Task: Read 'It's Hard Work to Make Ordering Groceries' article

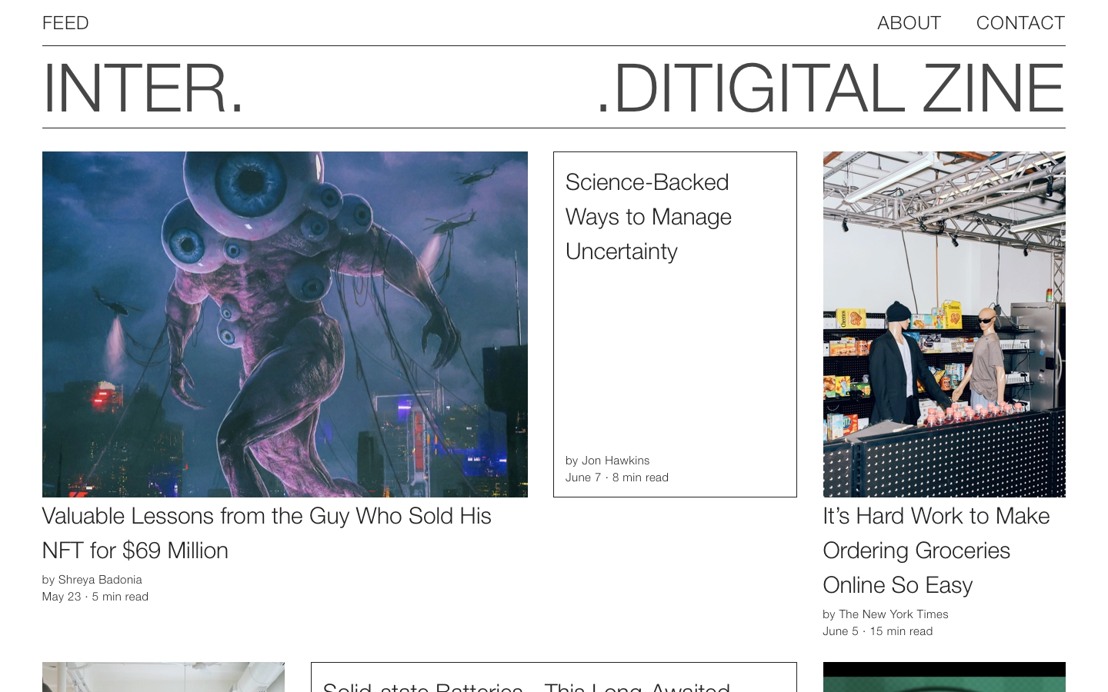Action: coord(936,551)
